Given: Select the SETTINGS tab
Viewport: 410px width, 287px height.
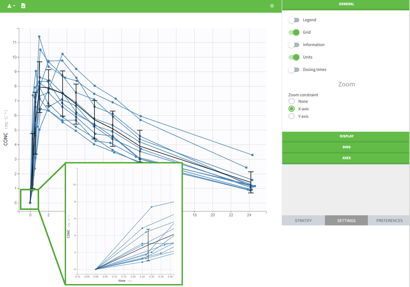Looking at the screenshot, I should (x=346, y=221).
